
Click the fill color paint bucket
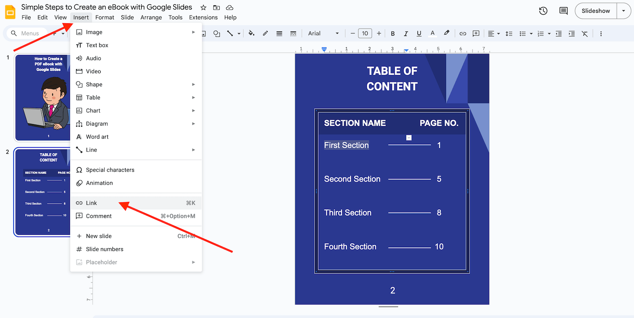(x=251, y=33)
